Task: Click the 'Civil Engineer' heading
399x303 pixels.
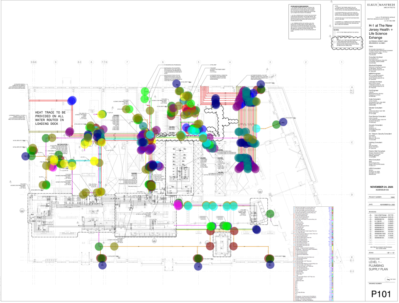Action: [374, 90]
